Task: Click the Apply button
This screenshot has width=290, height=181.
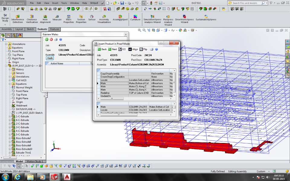Action: [x=50, y=58]
